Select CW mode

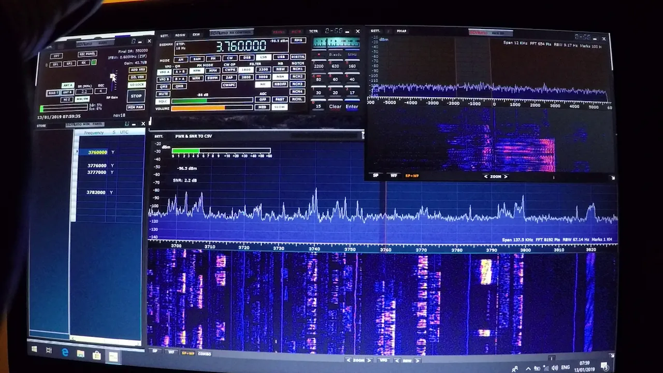coord(230,58)
